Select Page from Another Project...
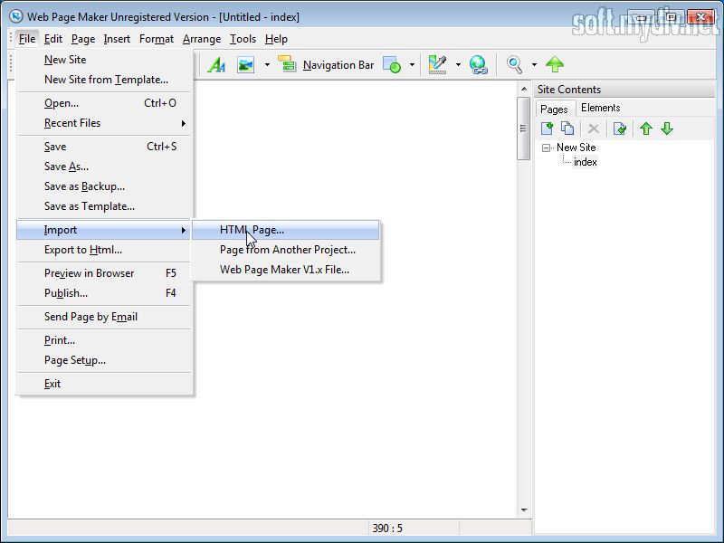Image resolution: width=724 pixels, height=543 pixels. pos(286,250)
